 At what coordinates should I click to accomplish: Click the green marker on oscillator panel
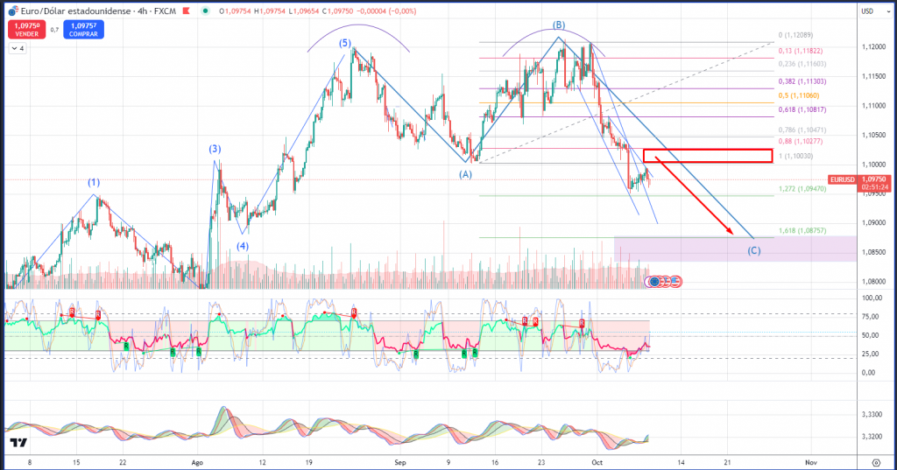[126, 347]
